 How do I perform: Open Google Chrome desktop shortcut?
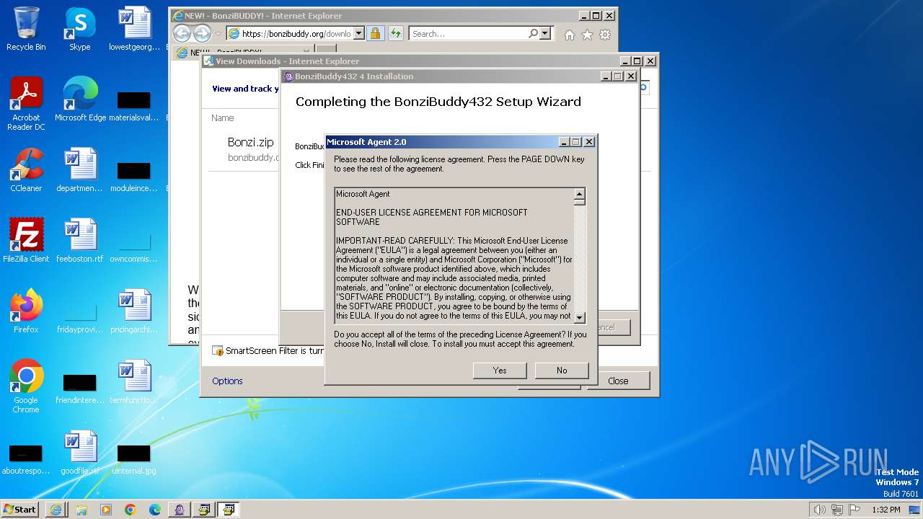click(x=26, y=386)
